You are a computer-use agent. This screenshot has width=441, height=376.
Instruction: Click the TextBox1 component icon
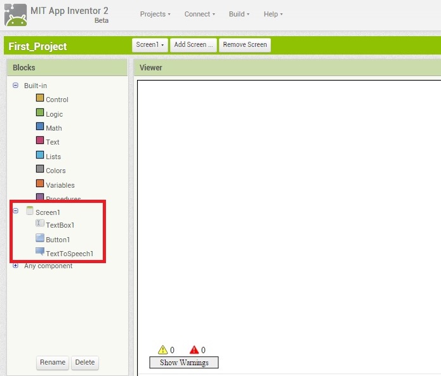pos(39,223)
